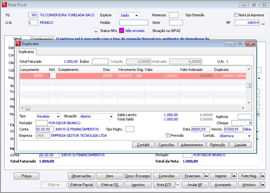The height and width of the screenshot is (193, 270).
Task: Expand the Tipo dropdown showing Receber
Action: click(48, 116)
